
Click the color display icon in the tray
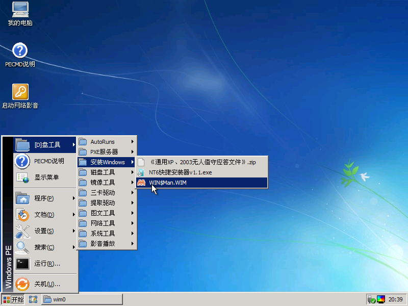[381, 299]
